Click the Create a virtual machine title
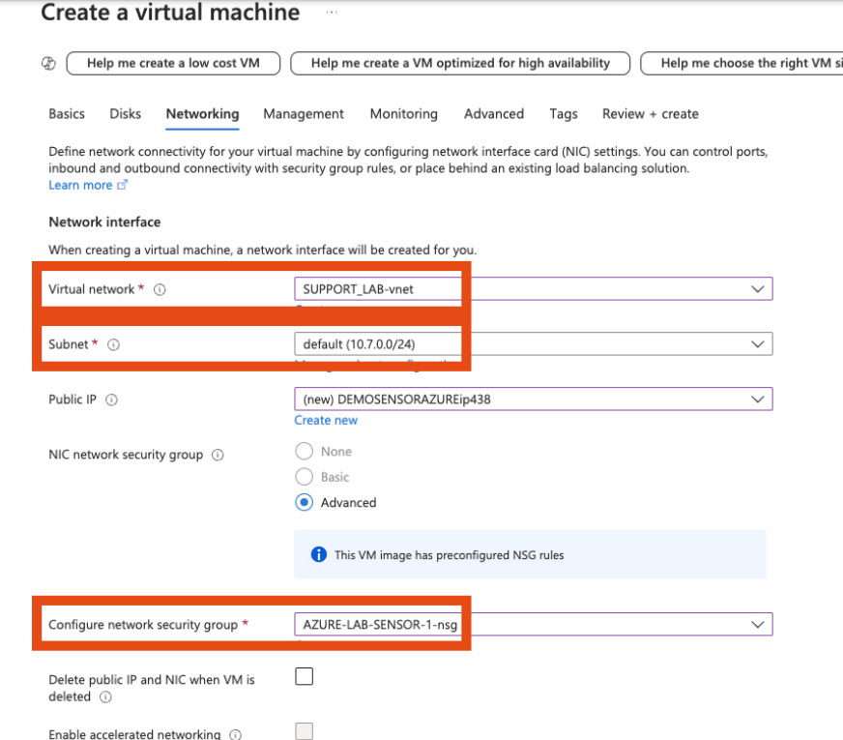This screenshot has height=740, width=843. pyautogui.click(x=170, y=12)
